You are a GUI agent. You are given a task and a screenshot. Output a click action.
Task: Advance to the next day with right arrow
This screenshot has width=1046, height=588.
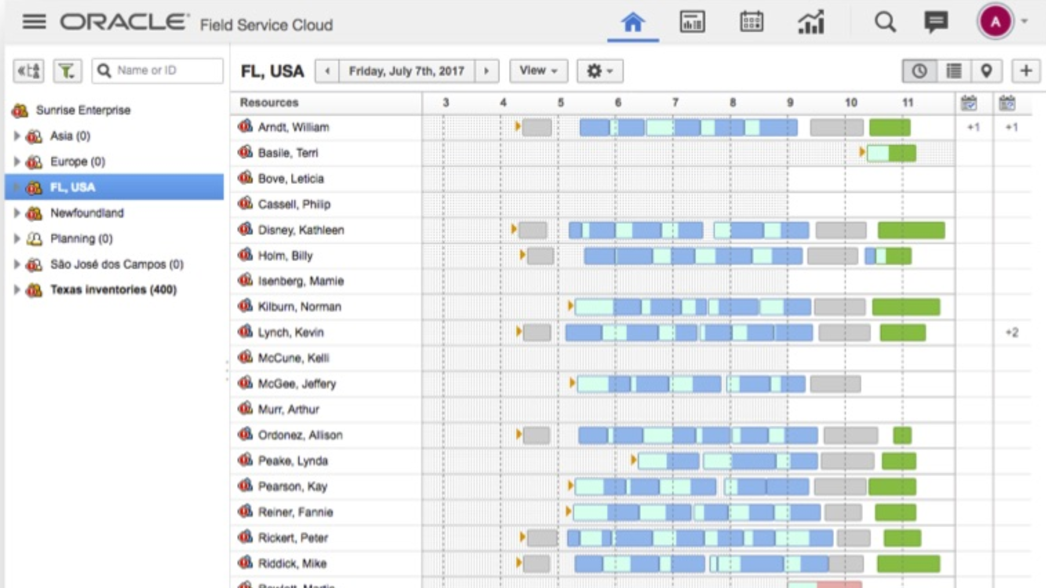click(486, 71)
